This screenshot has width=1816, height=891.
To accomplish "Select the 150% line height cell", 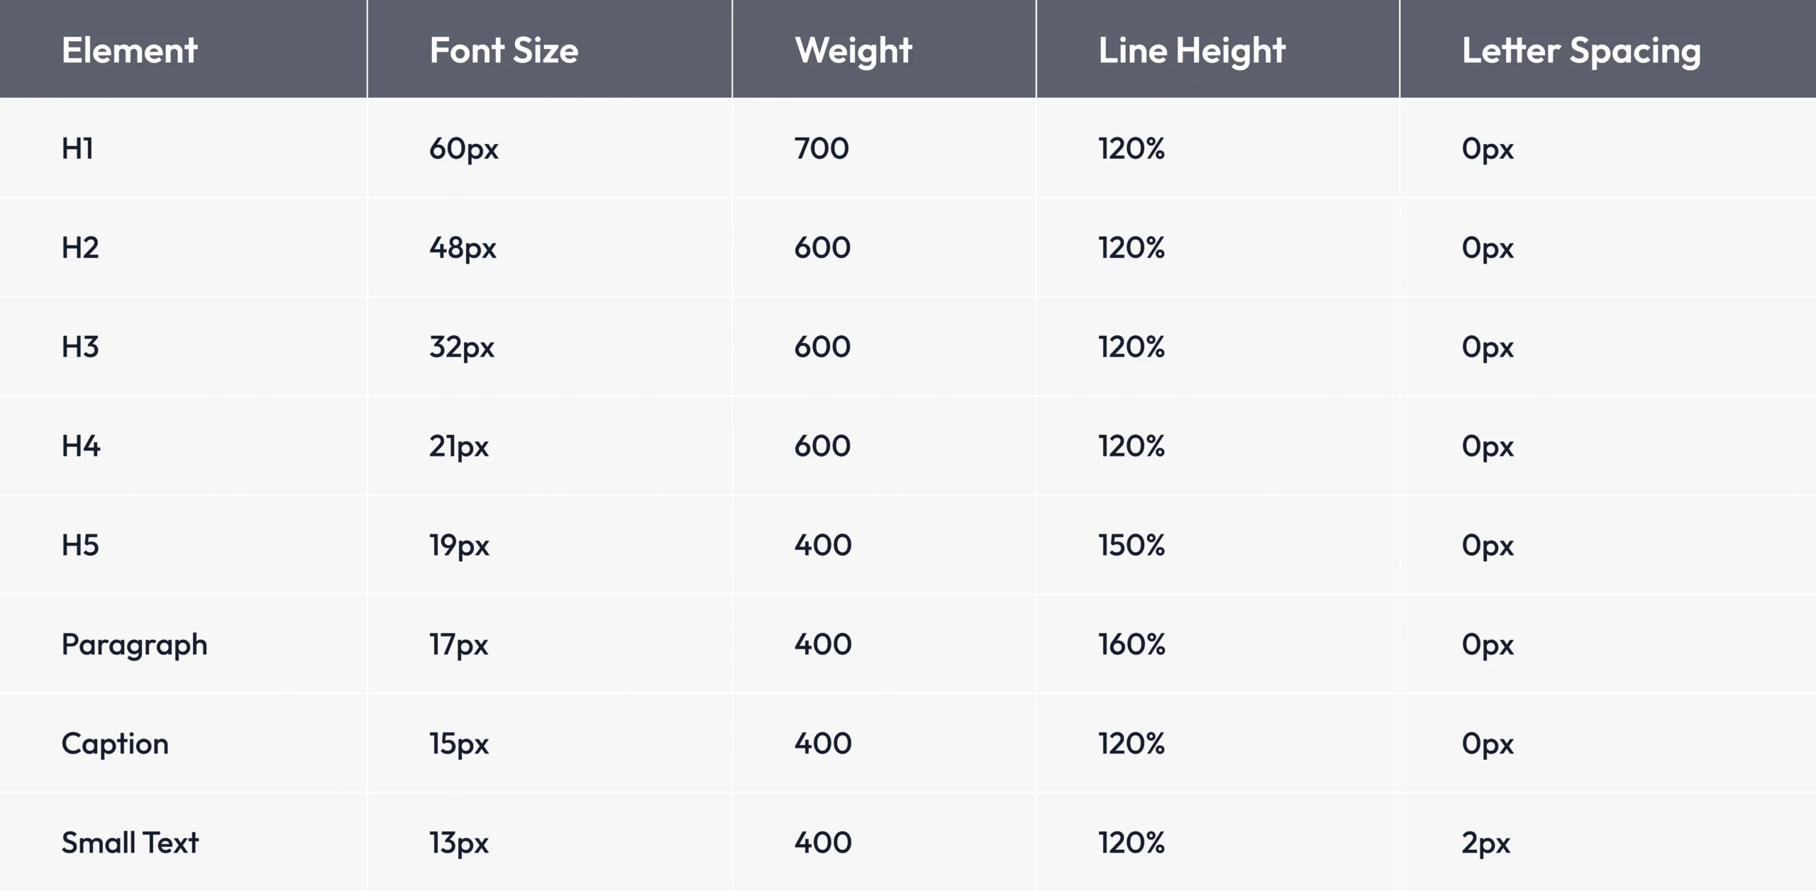I will [x=1131, y=545].
